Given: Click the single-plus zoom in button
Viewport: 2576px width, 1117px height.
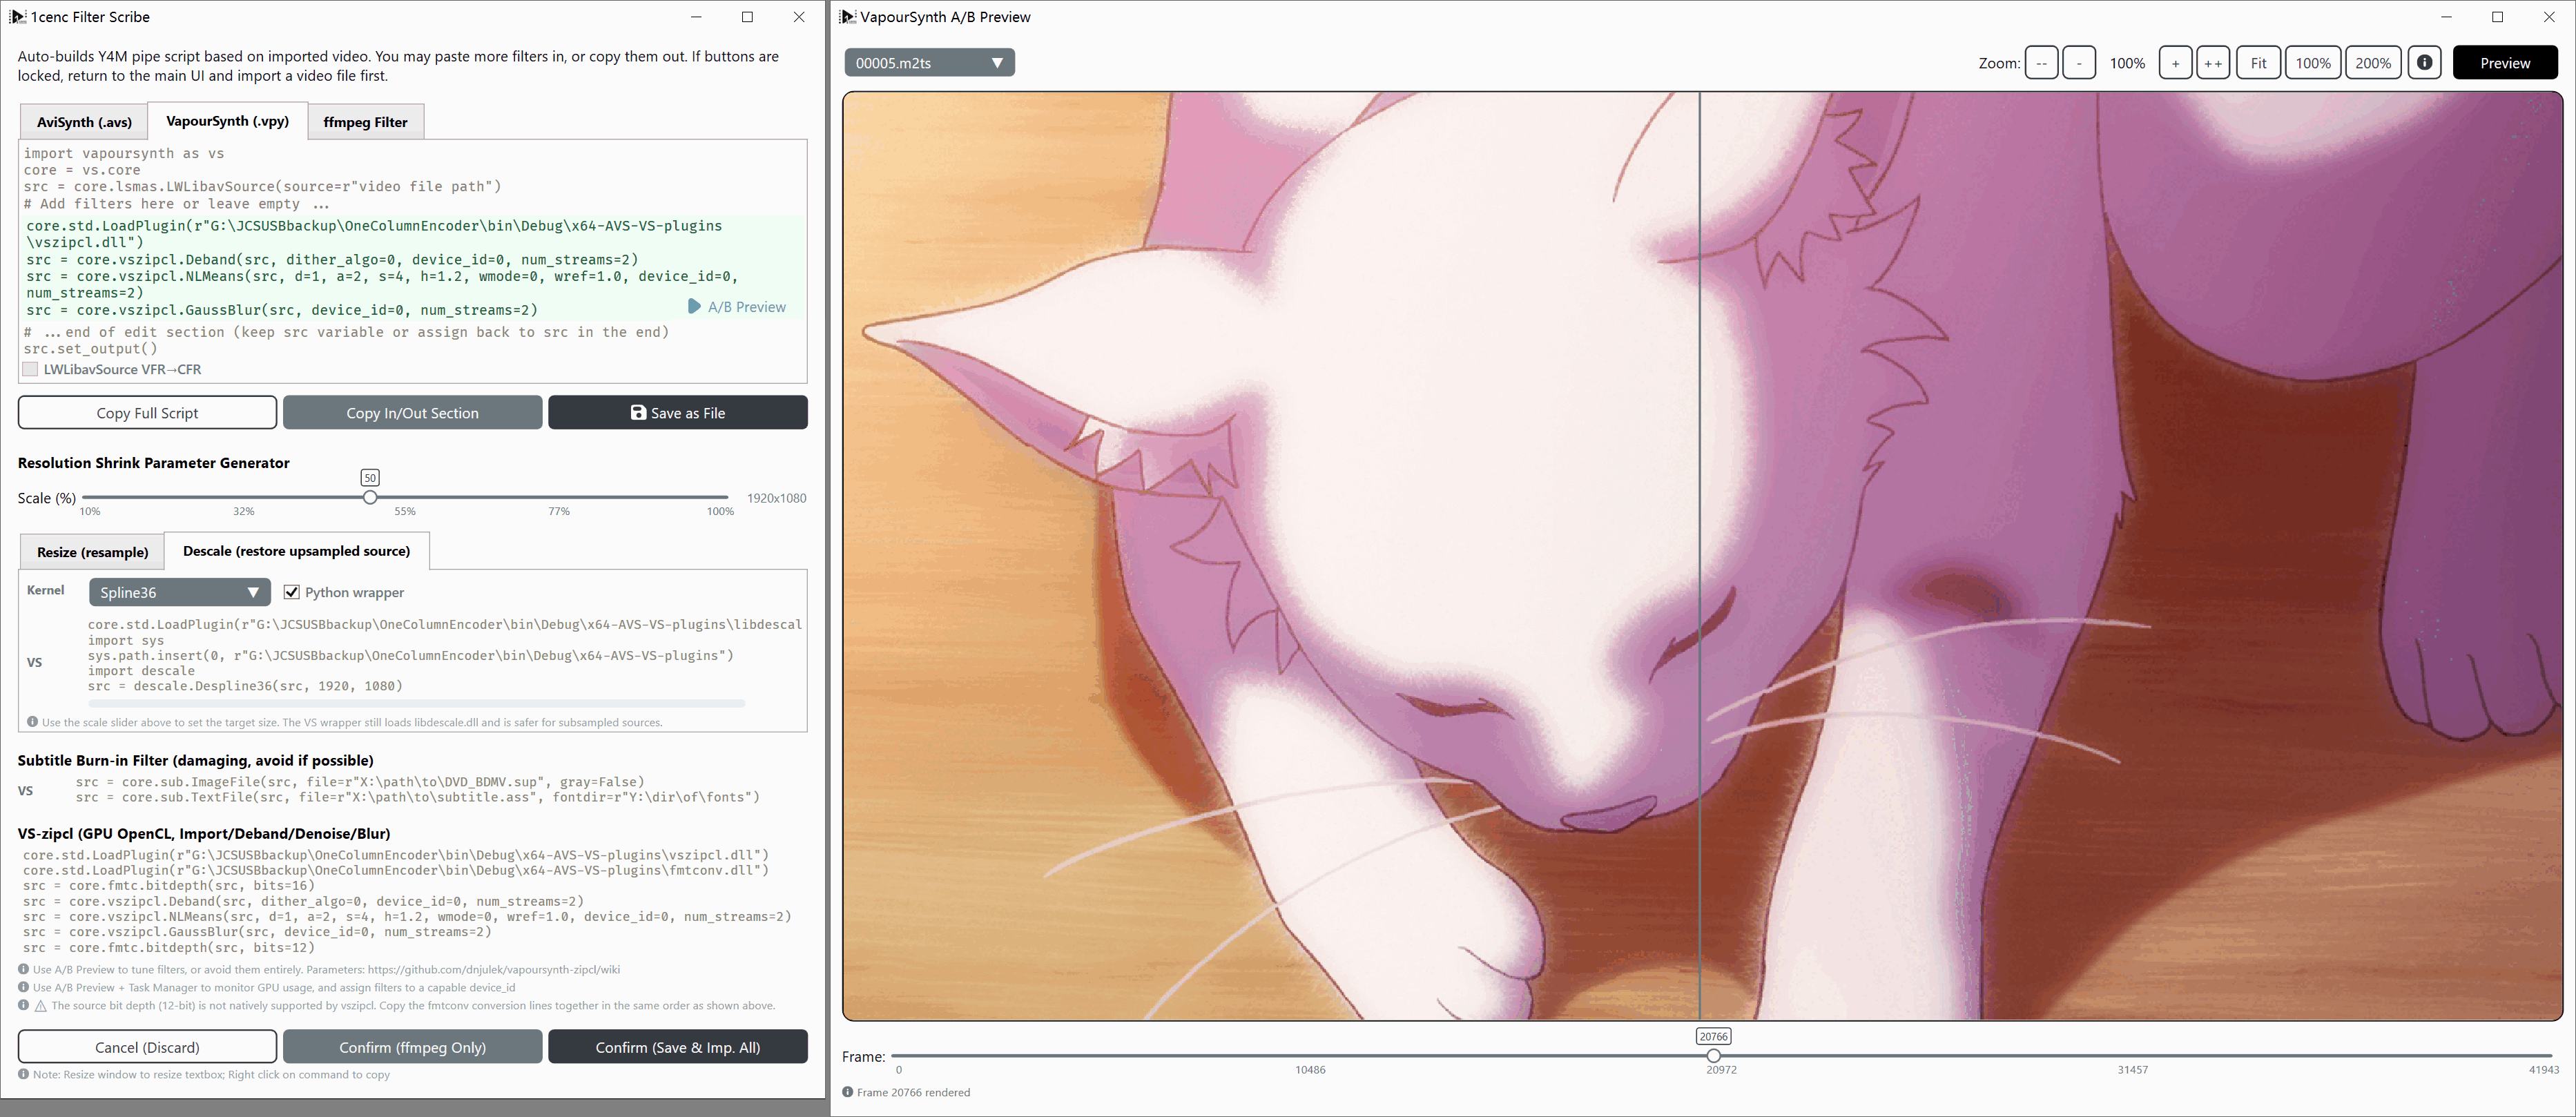Looking at the screenshot, I should point(2175,63).
